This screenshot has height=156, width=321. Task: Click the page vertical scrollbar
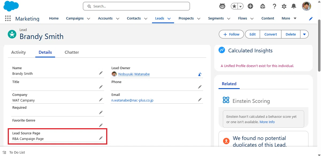click(319, 45)
